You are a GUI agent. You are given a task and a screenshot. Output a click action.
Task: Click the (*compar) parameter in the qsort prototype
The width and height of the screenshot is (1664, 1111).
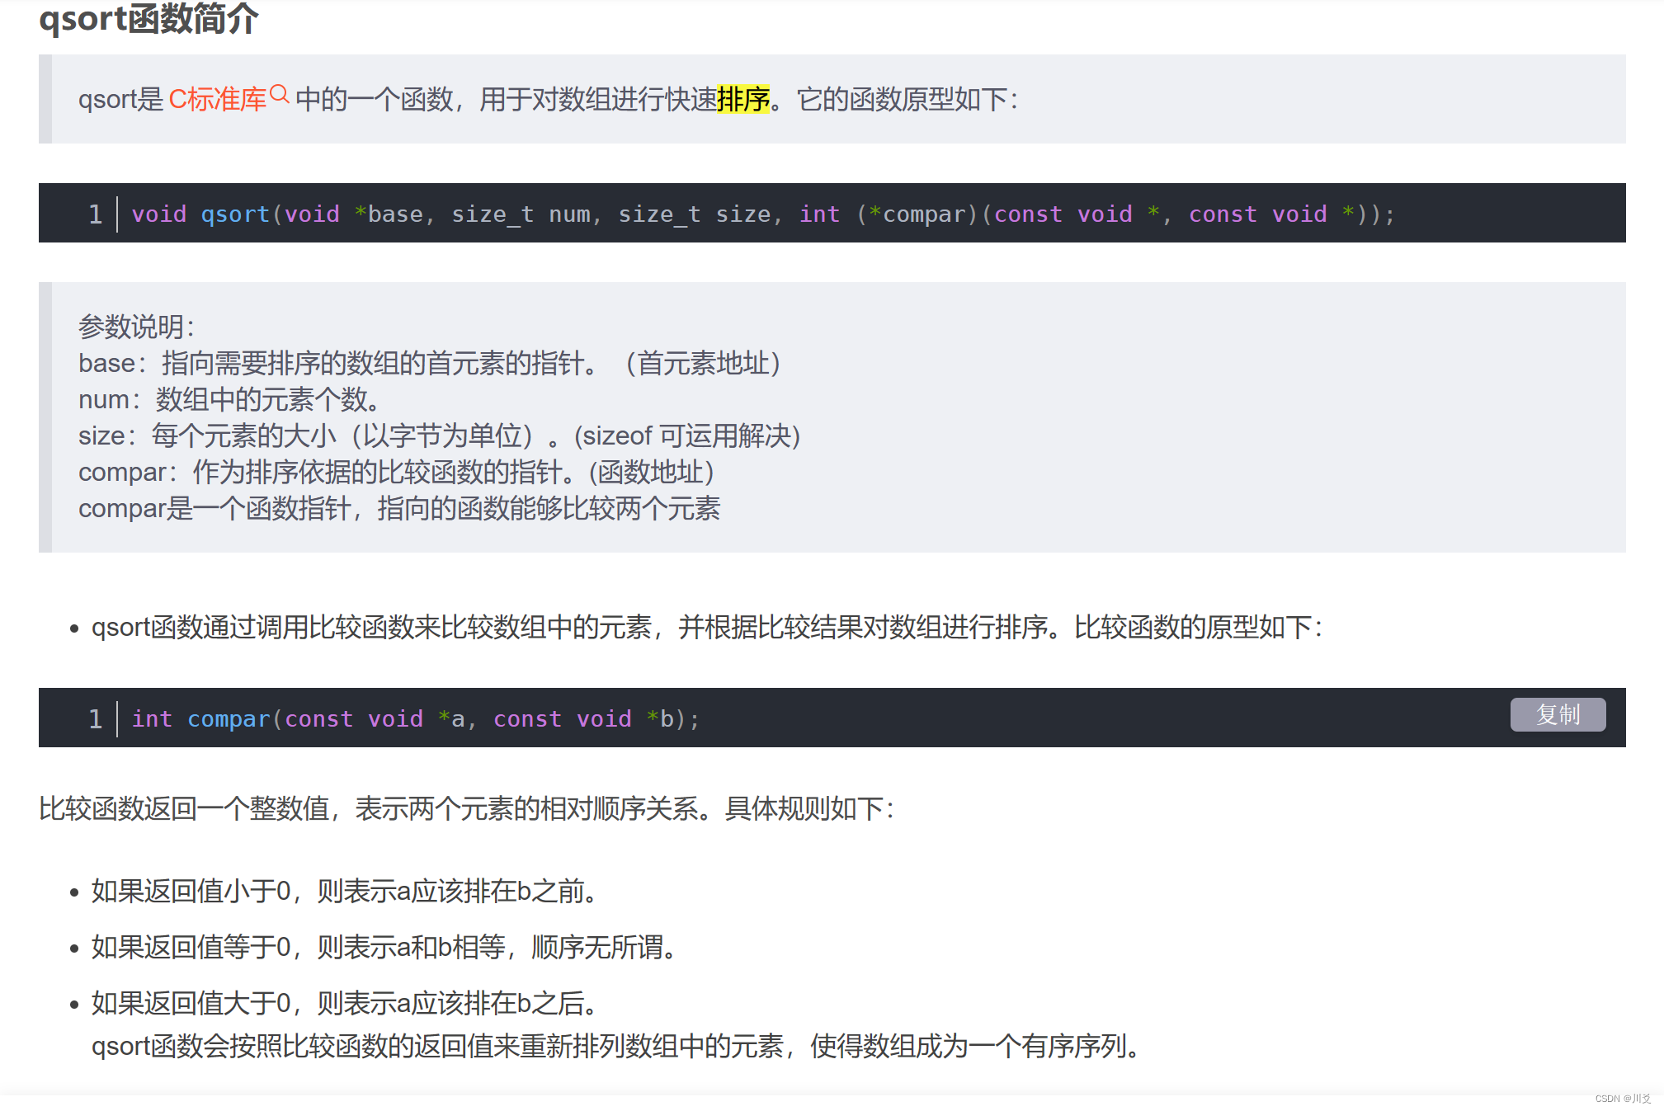(x=917, y=214)
